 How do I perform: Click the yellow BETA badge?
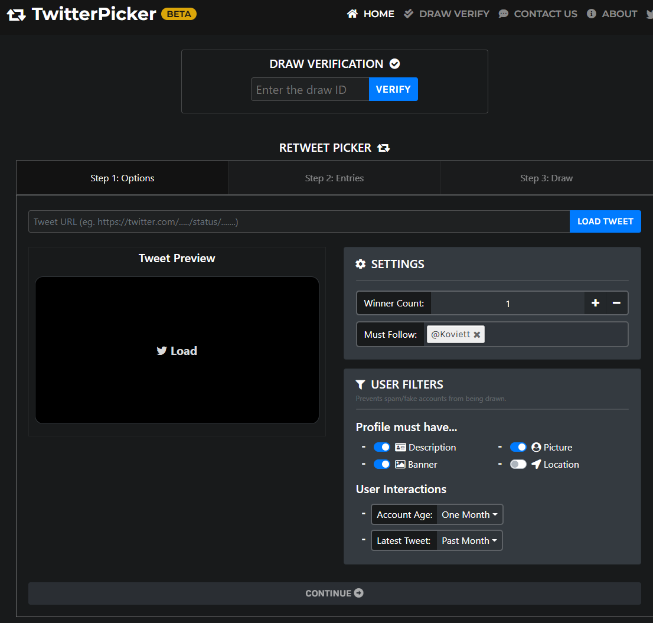pyautogui.click(x=179, y=14)
